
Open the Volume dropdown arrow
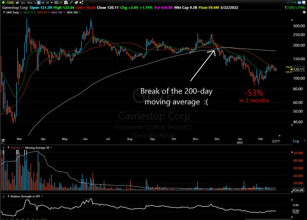23,148
